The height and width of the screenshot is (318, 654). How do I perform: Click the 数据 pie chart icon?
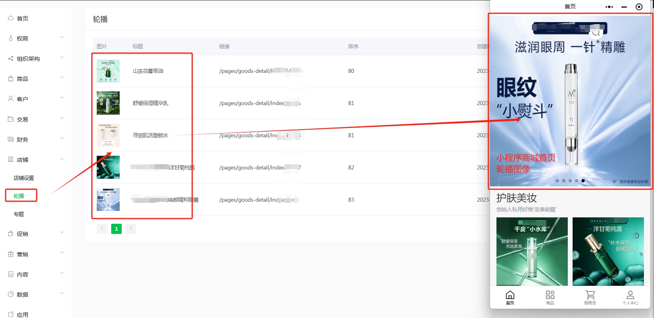coord(11,294)
